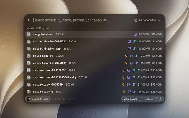Click the $5.00/M input price on chatgpt-4o-latest
The image size is (189, 118).
[x=144, y=34]
